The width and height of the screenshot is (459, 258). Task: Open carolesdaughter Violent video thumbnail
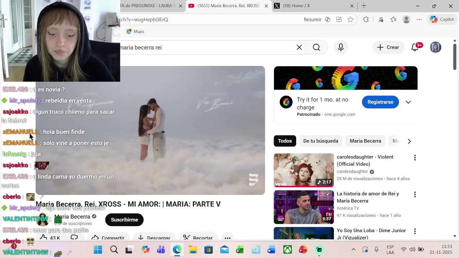tap(304, 170)
